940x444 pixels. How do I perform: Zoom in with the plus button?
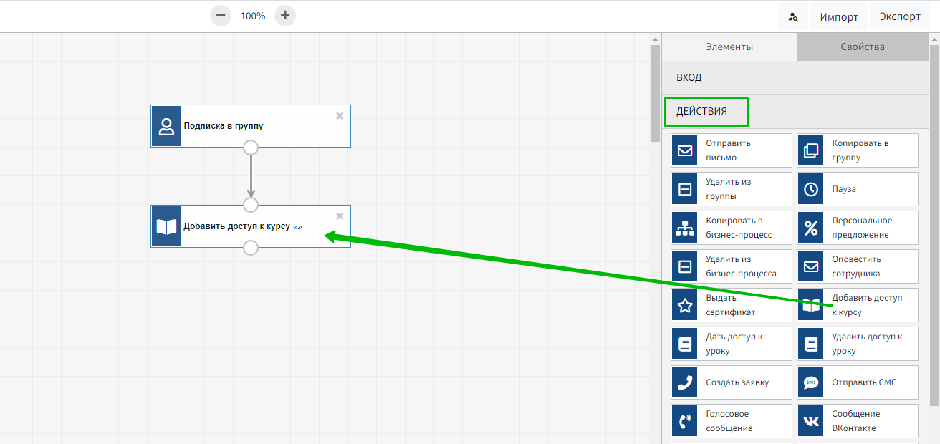pos(285,15)
